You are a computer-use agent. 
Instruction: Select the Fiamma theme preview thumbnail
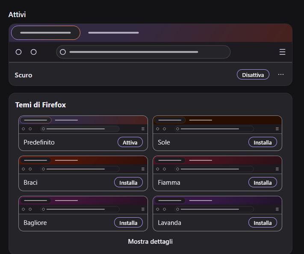coord(217,165)
